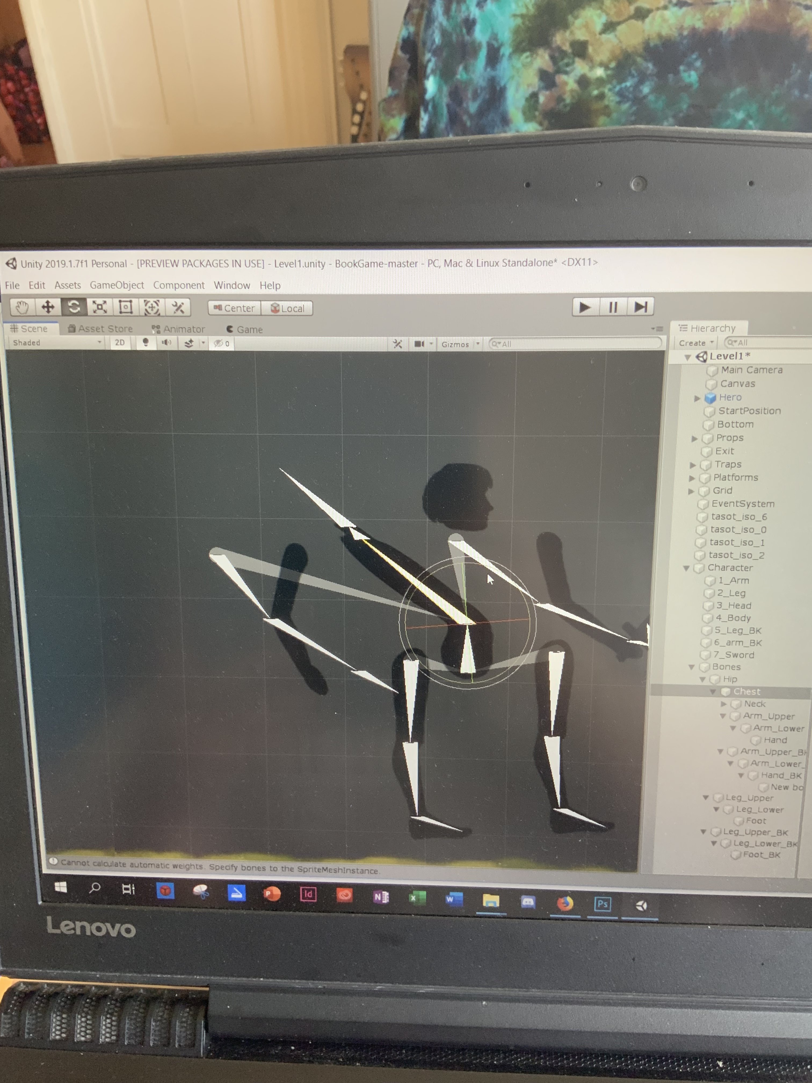Mute scene audio with the speaker icon

pyautogui.click(x=167, y=343)
